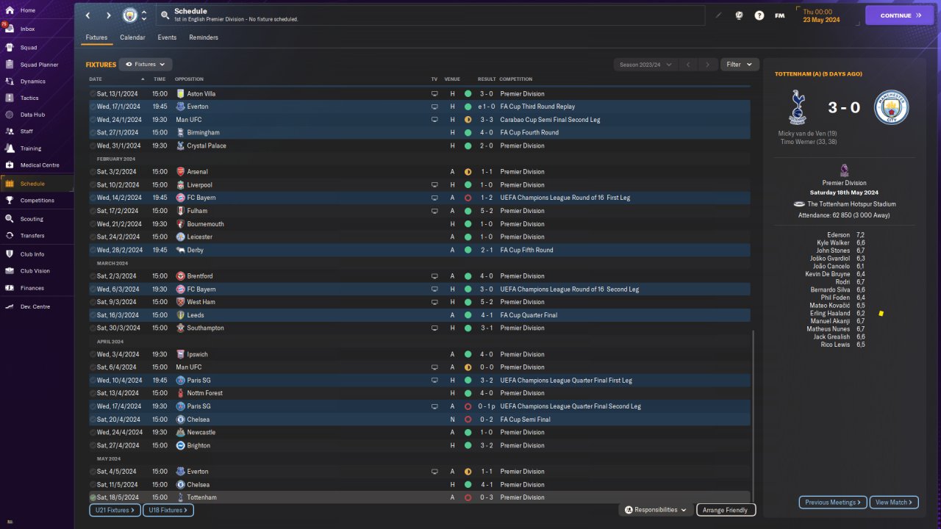This screenshot has height=529, width=941.
Task: Open the world globe search icon
Action: pos(739,15)
